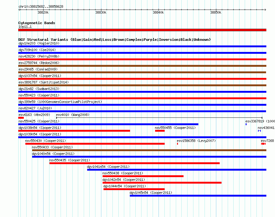Select the short red nsv550455 bar
The height and width of the screenshot is (217, 275).
[160, 131]
